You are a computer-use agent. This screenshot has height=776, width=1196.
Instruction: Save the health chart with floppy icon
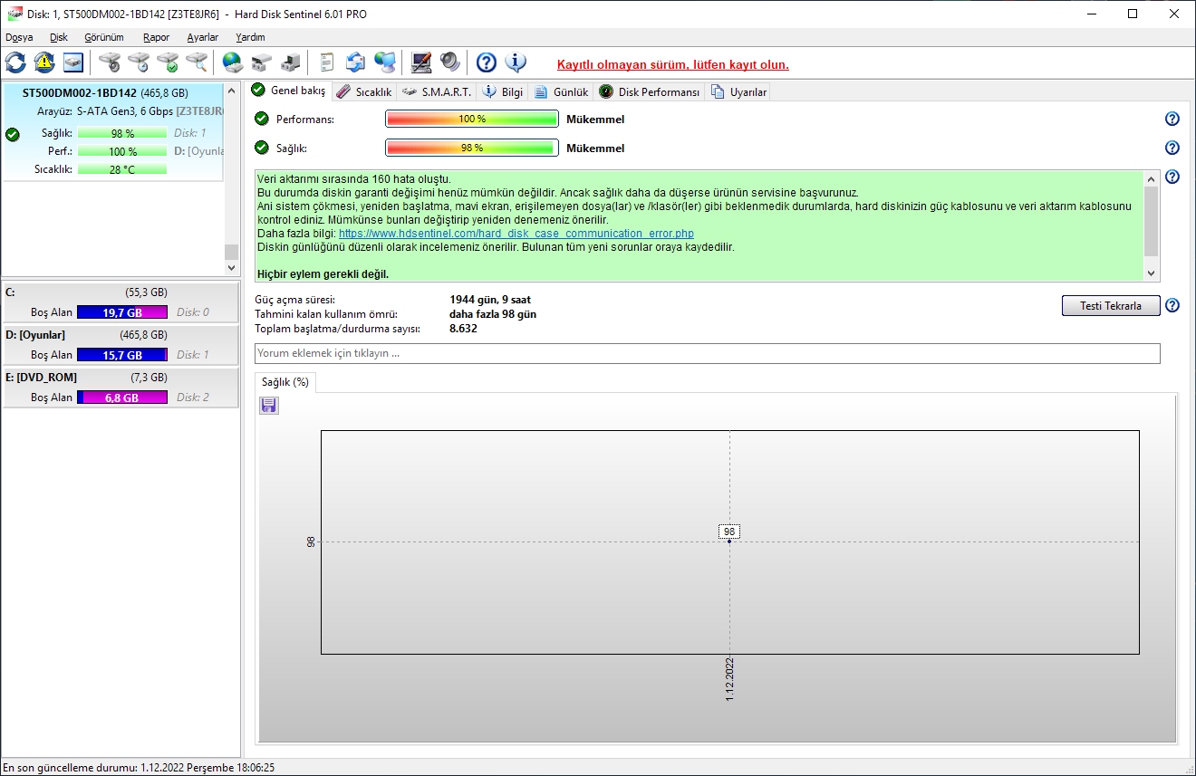[x=269, y=405]
